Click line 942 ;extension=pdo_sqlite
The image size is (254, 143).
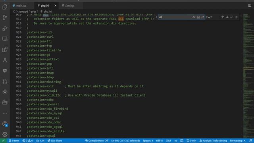pyautogui.click(x=46, y=131)
